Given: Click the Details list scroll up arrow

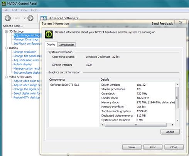Looking at the screenshot, I should (177, 85).
